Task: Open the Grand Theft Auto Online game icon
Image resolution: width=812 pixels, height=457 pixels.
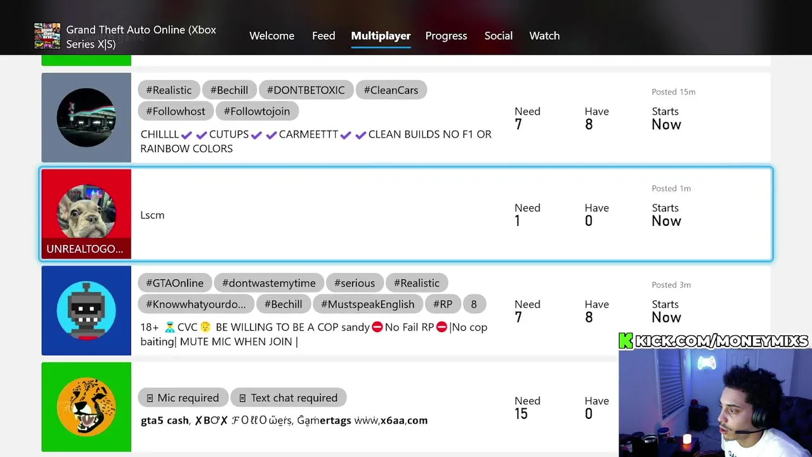Action: pyautogui.click(x=47, y=36)
